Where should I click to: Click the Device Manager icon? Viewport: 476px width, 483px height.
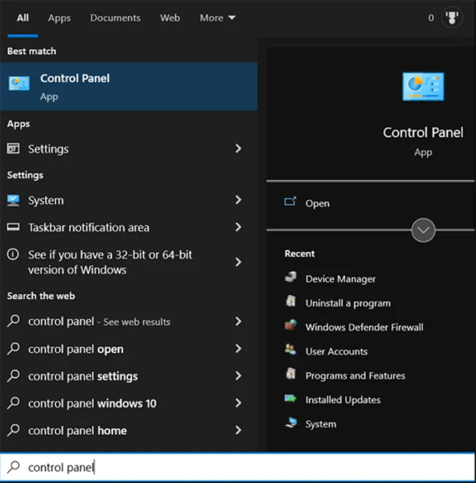point(290,277)
